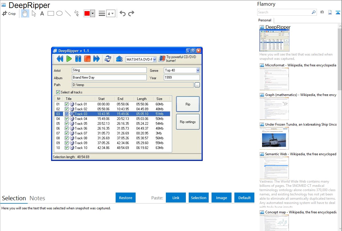Undo the last annotation
Image resolution: width=342 pixels, height=231 pixels.
pyautogui.click(x=122, y=13)
